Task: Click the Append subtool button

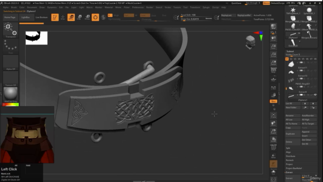Action: coord(309,131)
